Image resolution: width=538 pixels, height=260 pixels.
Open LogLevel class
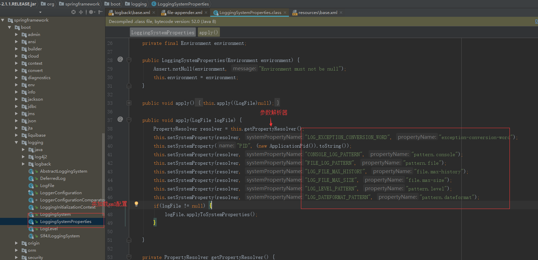49,229
